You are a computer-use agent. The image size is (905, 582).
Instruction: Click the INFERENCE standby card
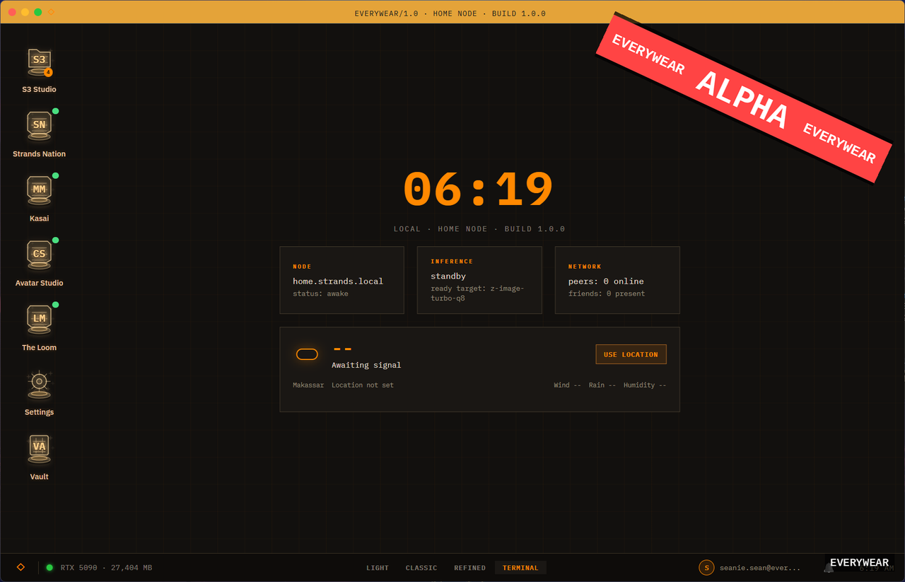click(x=479, y=280)
